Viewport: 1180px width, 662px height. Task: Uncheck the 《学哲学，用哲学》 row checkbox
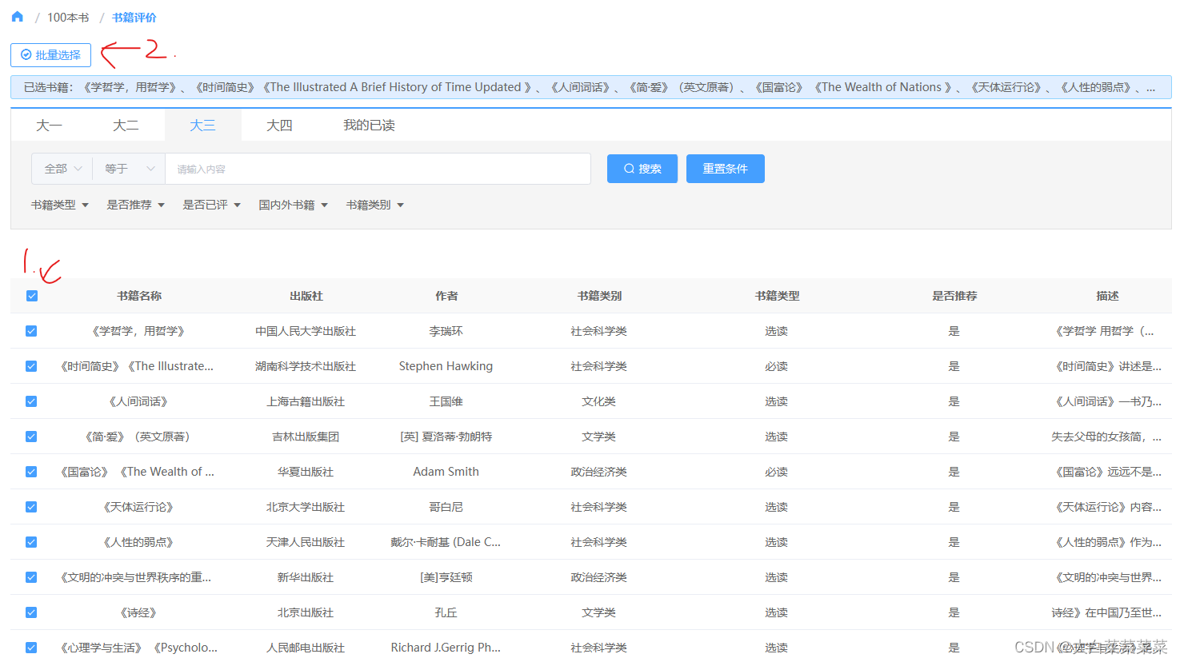click(31, 331)
